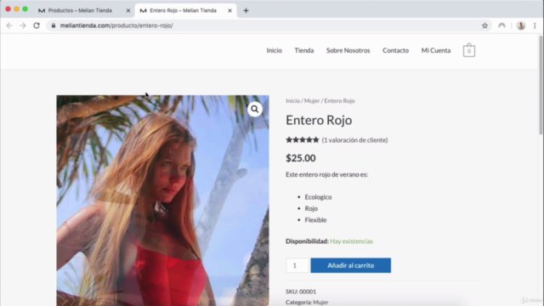Open the Chrome profile avatar

[521, 25]
